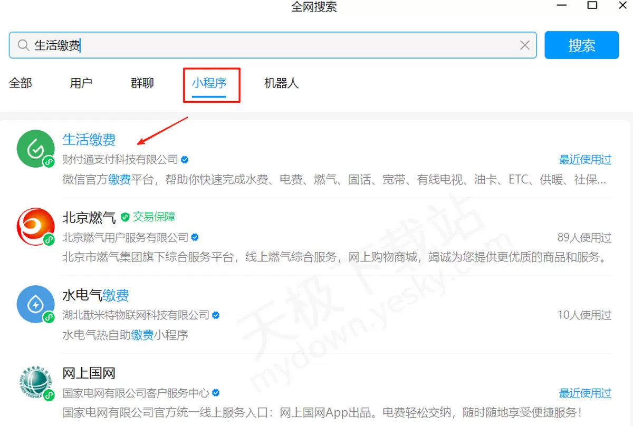Open 网上国网 globe logo icon

click(x=36, y=382)
